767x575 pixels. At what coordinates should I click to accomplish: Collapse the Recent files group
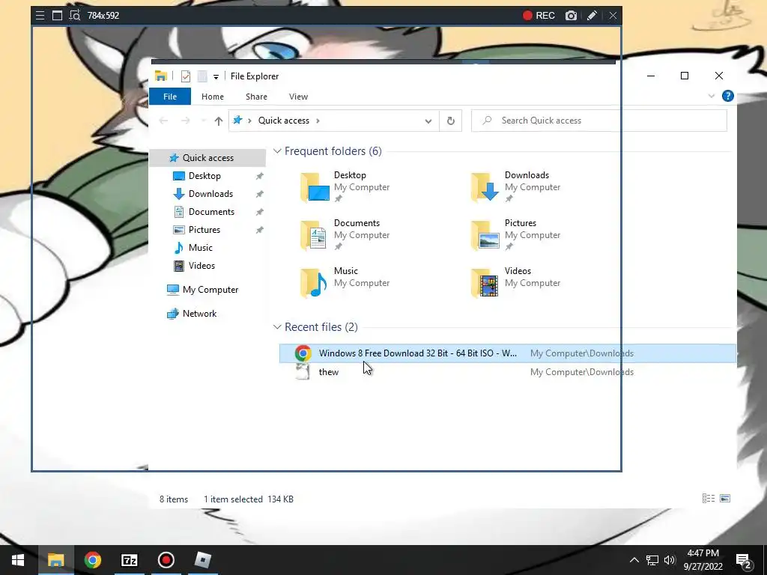click(x=277, y=327)
